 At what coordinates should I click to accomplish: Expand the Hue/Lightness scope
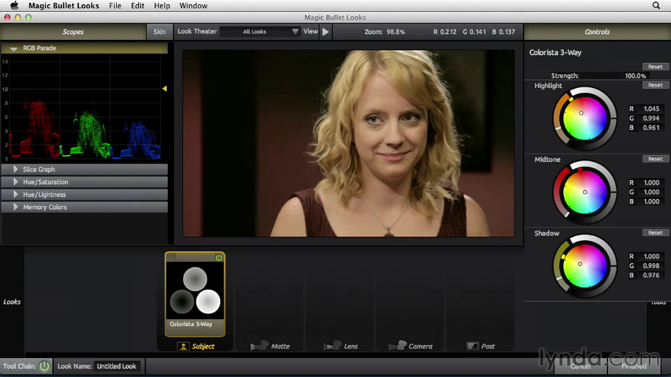click(x=16, y=194)
